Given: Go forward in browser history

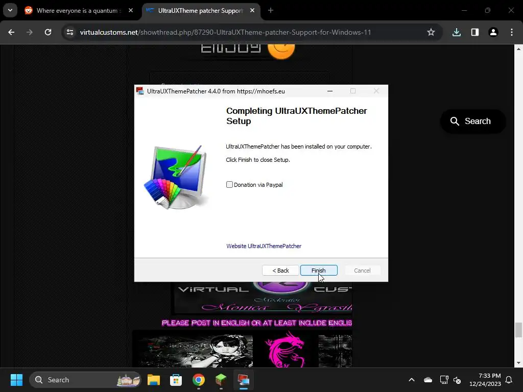Looking at the screenshot, I should (30, 32).
